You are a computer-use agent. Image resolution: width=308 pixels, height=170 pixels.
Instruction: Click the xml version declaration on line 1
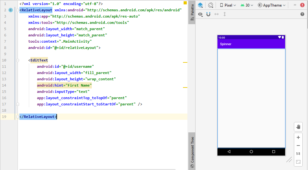click(x=61, y=4)
